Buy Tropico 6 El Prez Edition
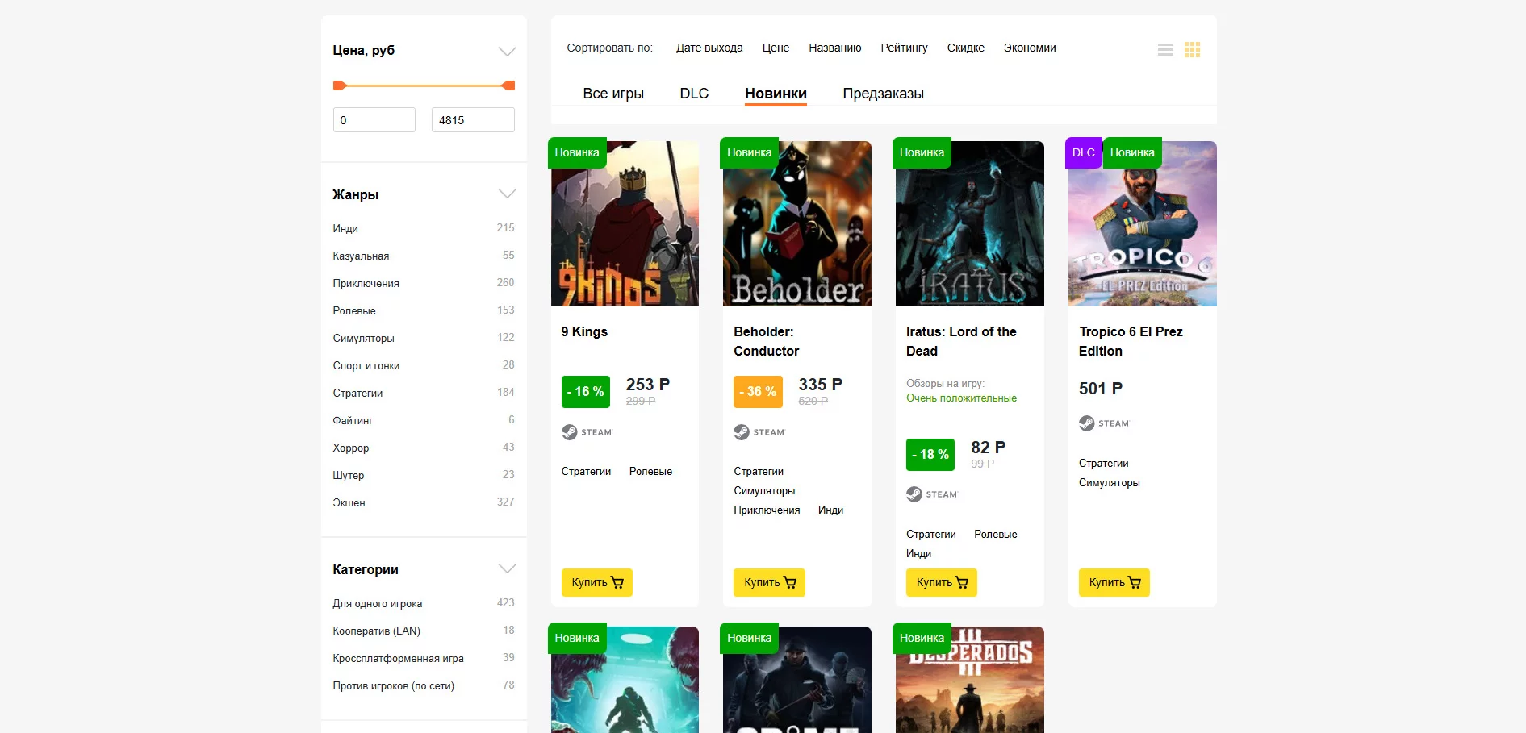Viewport: 1526px width, 733px height. tap(1114, 582)
